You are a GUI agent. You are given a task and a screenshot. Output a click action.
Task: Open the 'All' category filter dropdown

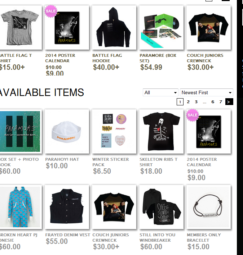[x=160, y=92]
